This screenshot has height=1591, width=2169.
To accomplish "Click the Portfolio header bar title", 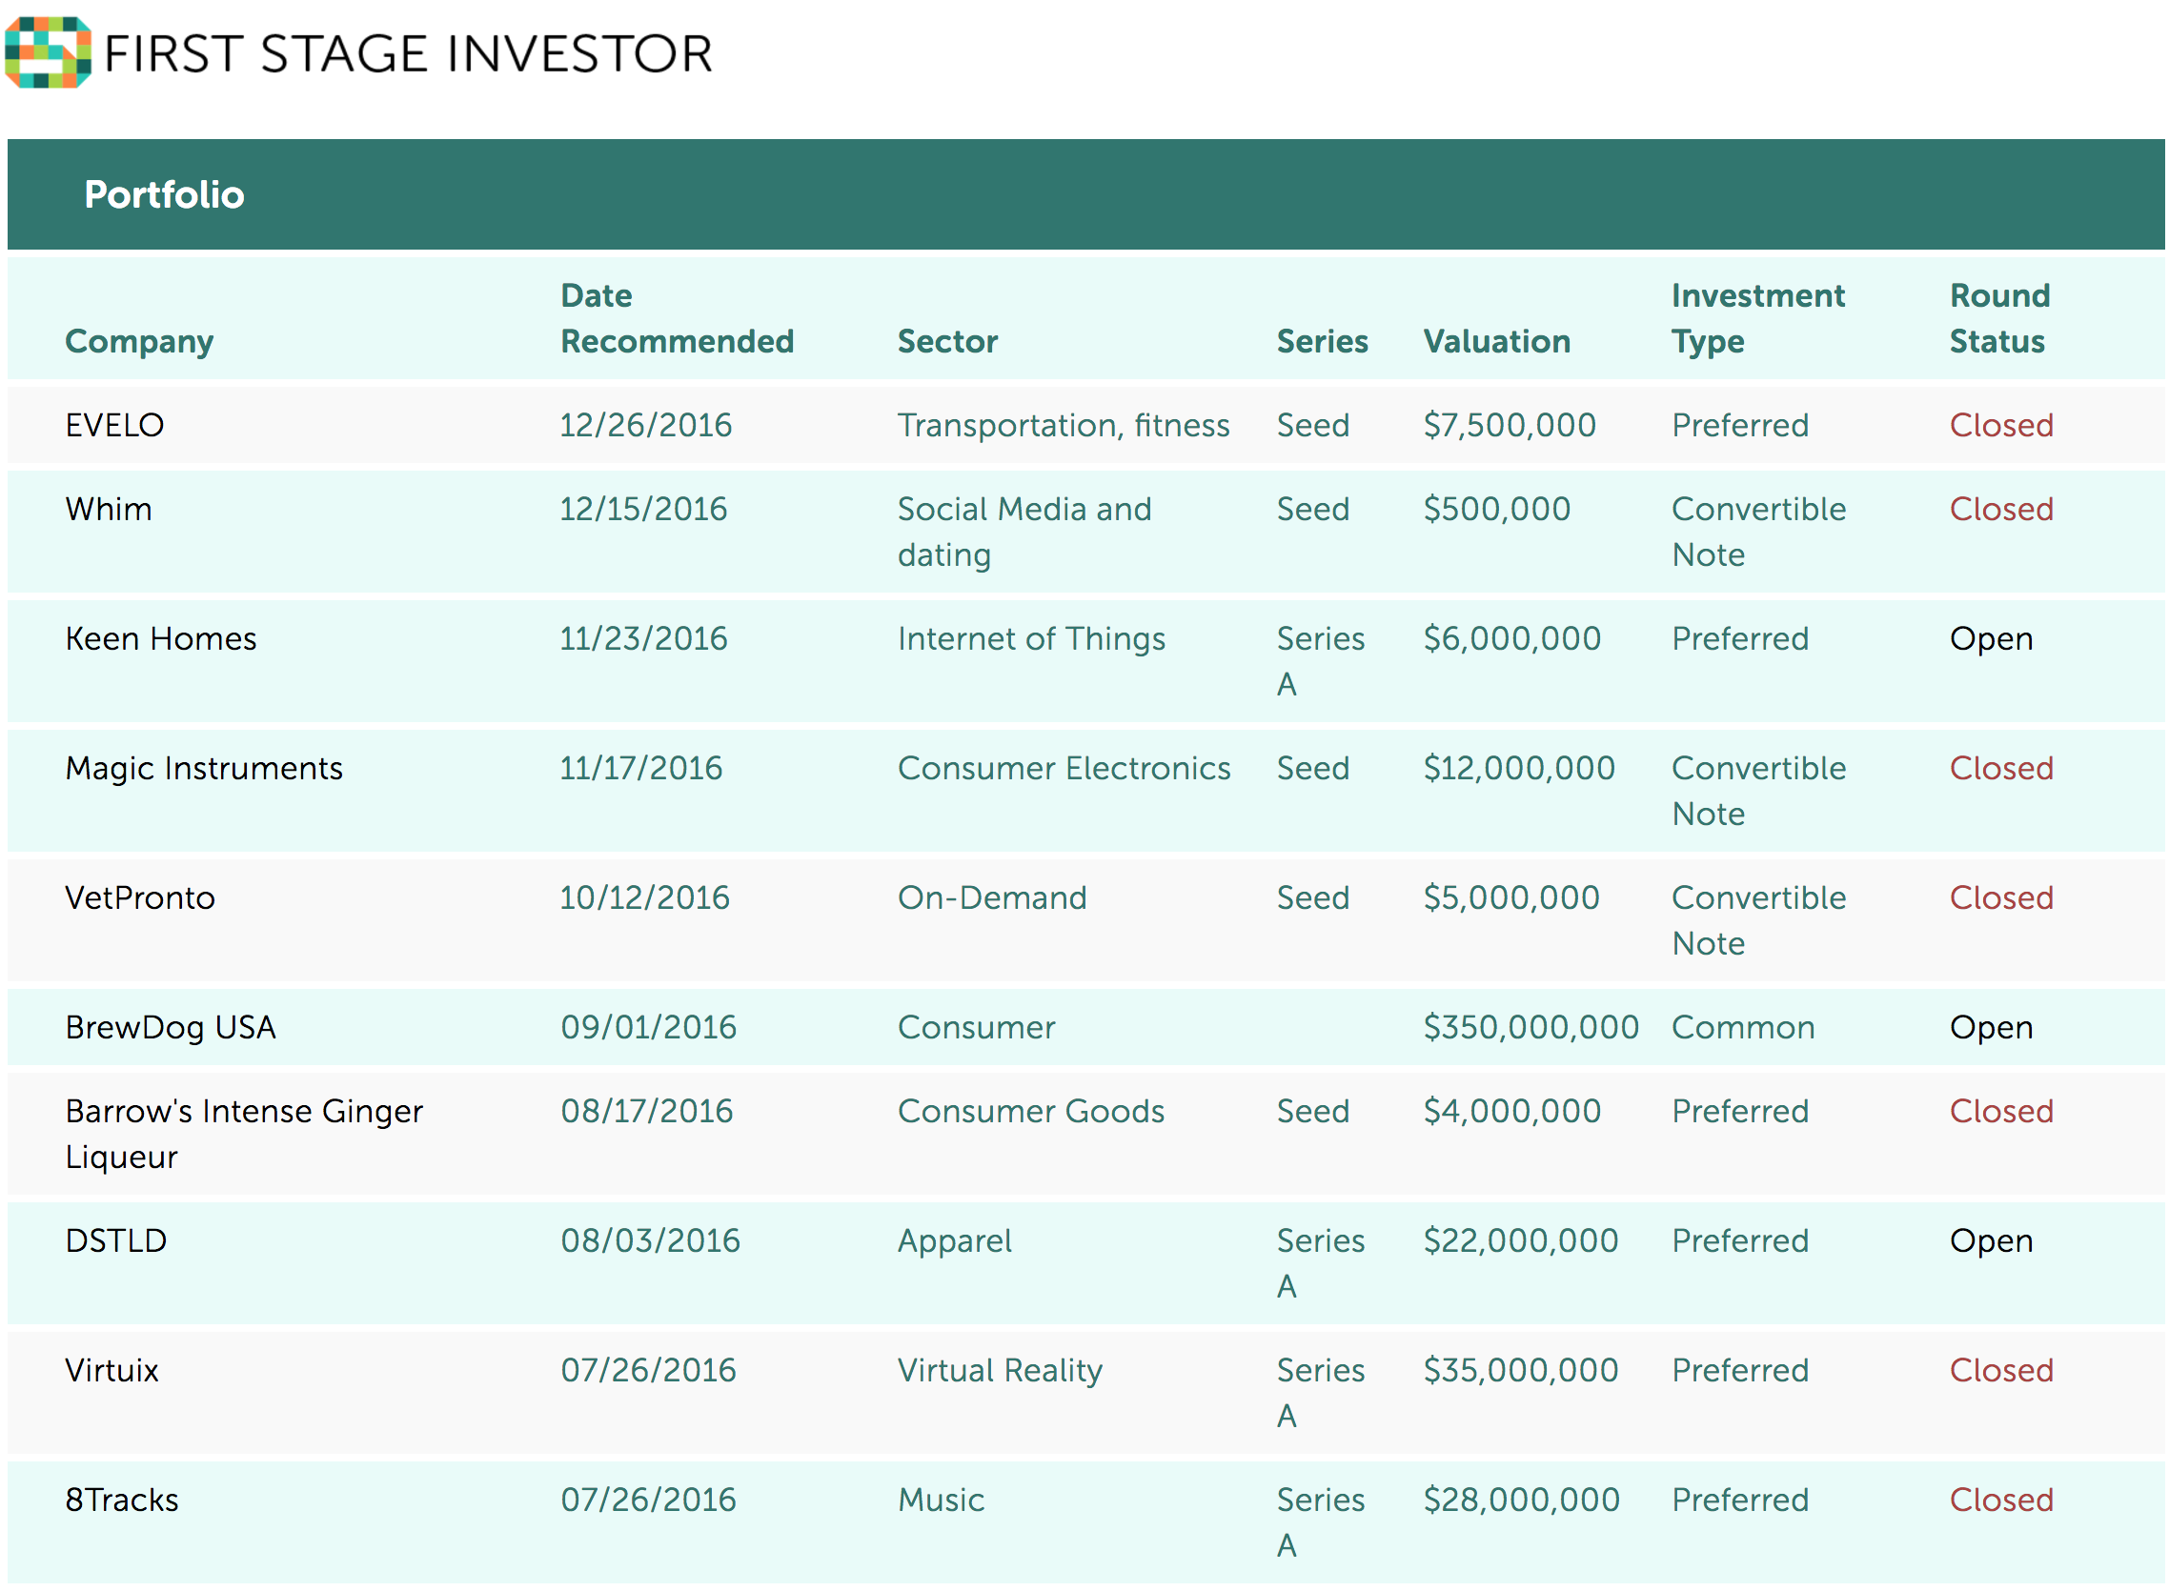I will click(164, 194).
